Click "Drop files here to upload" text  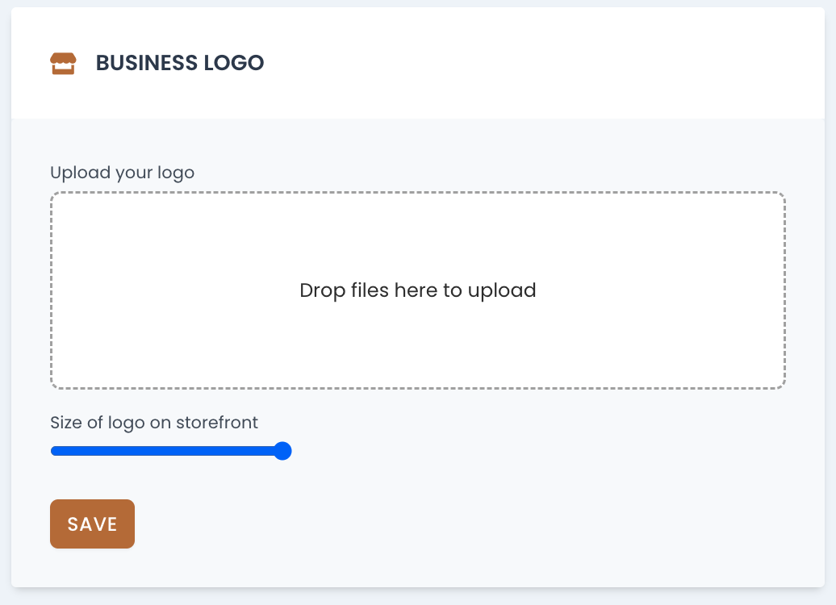click(x=417, y=290)
